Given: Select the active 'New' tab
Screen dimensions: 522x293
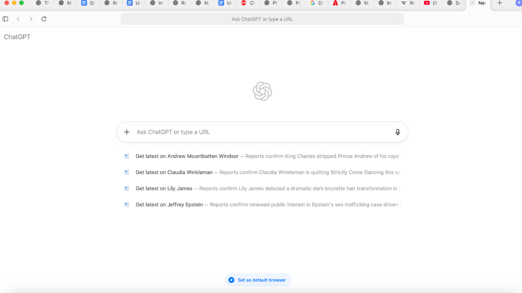Looking at the screenshot, I should [478, 3].
